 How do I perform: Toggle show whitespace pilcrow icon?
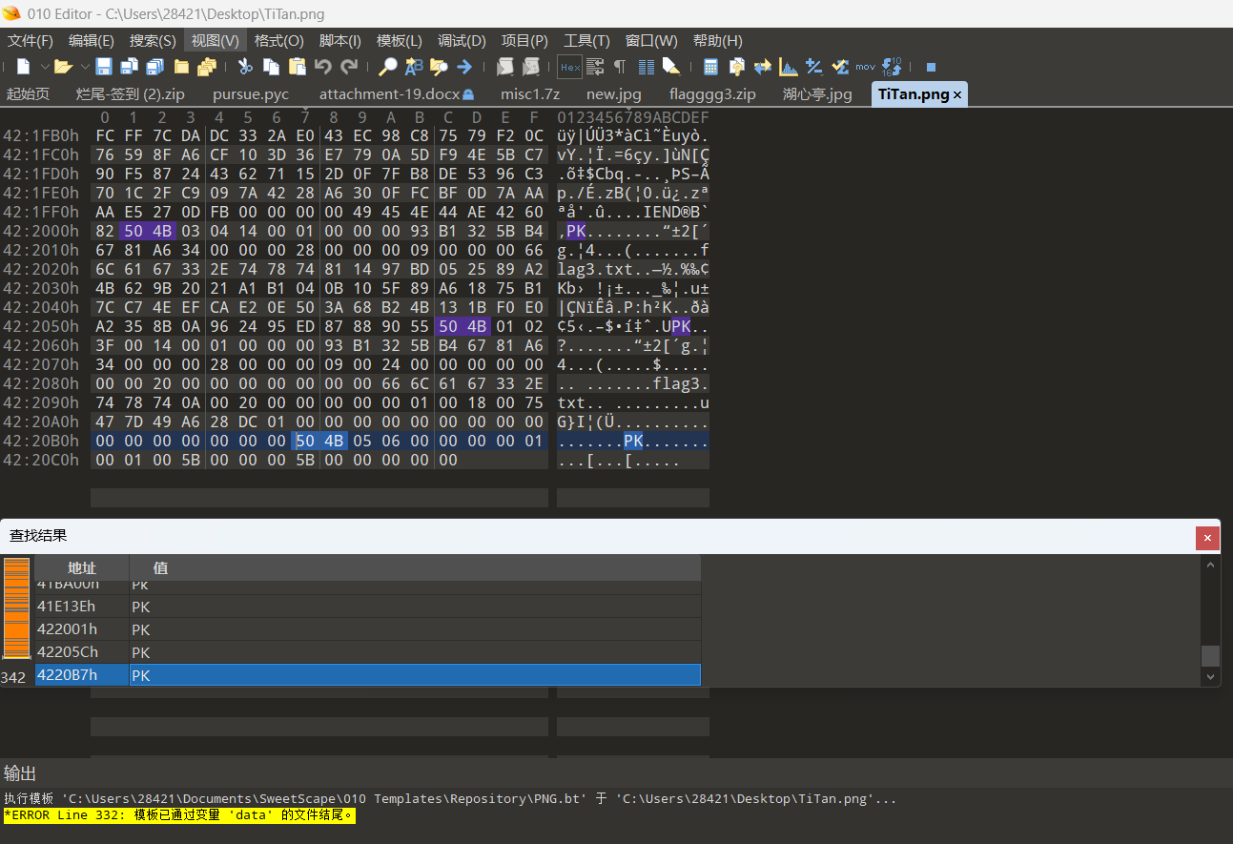click(620, 67)
